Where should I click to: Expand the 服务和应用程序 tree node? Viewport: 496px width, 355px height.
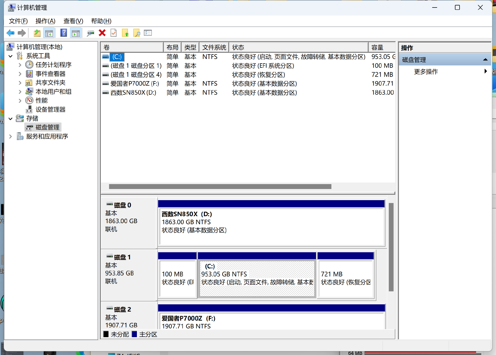pos(11,137)
